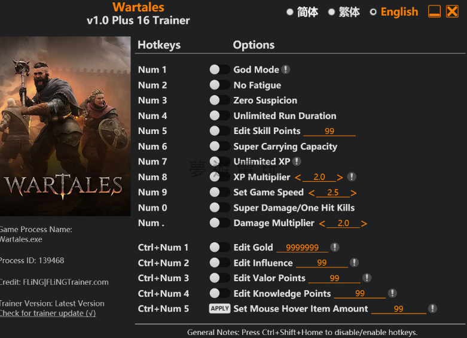Click the Edit Gold value input field
Screen dimensions: 467x338
click(x=302, y=248)
